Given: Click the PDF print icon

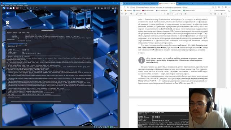Looking at the screenshot, I should coord(215,14).
